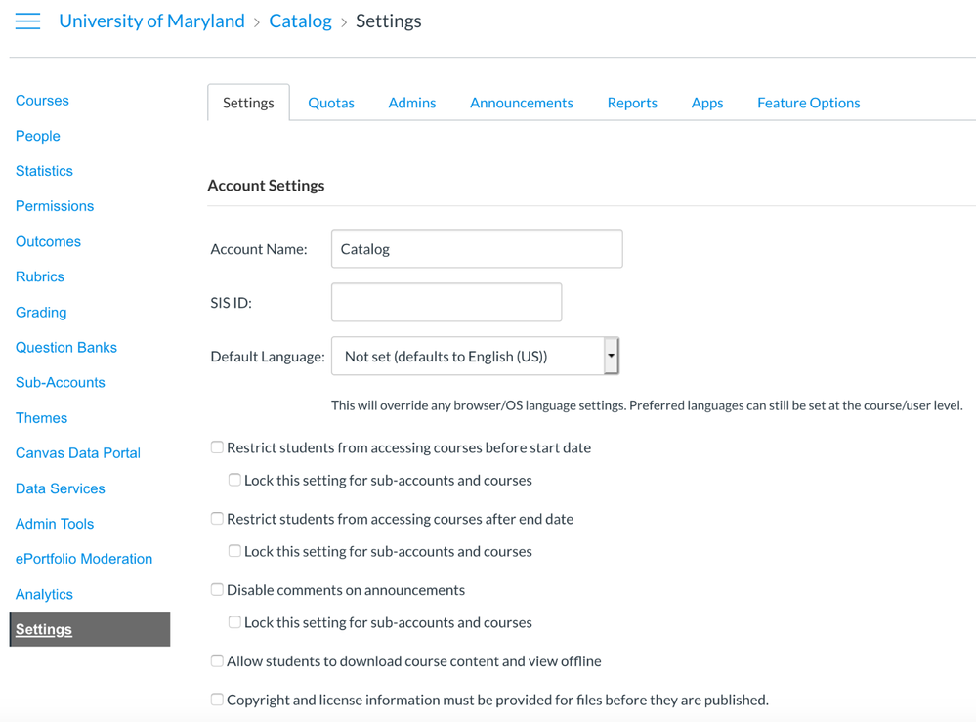Screen dimensions: 976x722
Task: Open the hamburger navigation menu
Action: click(27, 21)
